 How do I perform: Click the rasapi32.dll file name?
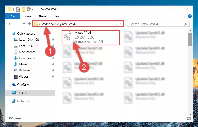point(83,33)
